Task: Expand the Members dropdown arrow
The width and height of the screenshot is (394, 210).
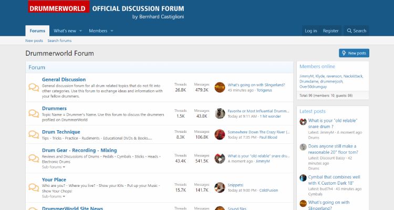Action: click(112, 31)
